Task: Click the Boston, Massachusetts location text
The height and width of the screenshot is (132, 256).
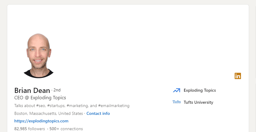Action: coord(48,114)
